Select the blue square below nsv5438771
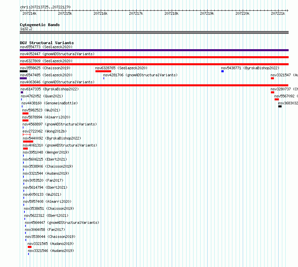 point(222,71)
